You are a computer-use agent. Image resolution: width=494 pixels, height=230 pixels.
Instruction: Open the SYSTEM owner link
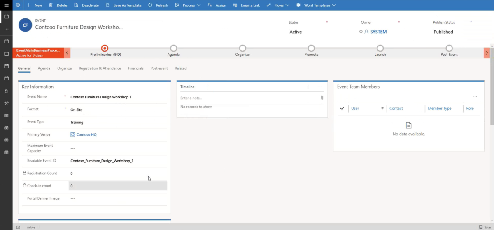click(378, 32)
